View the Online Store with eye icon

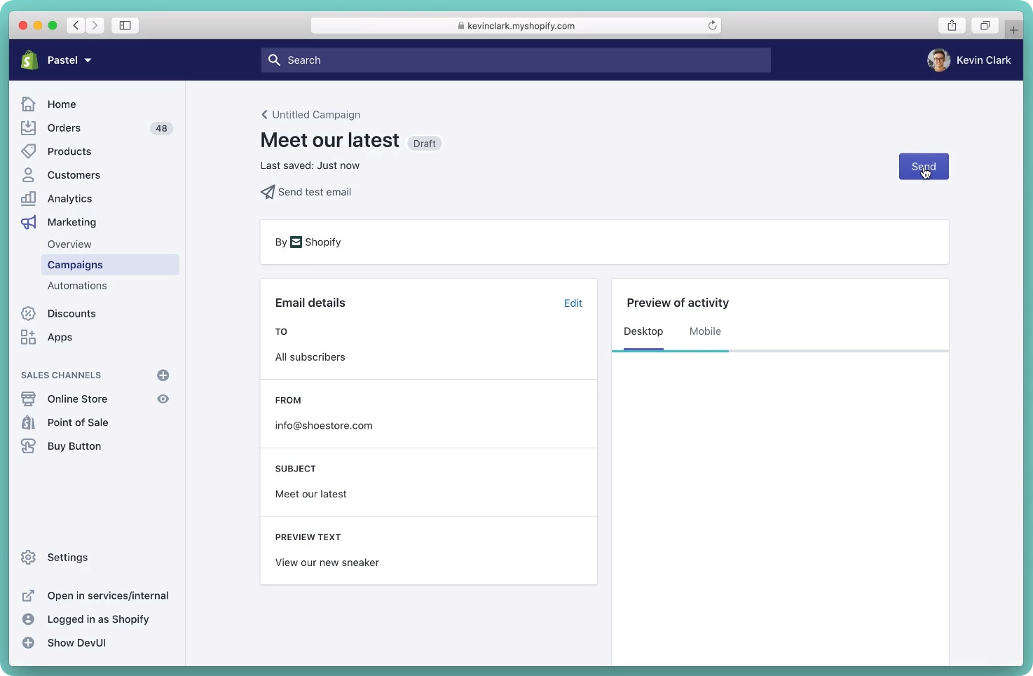click(163, 399)
